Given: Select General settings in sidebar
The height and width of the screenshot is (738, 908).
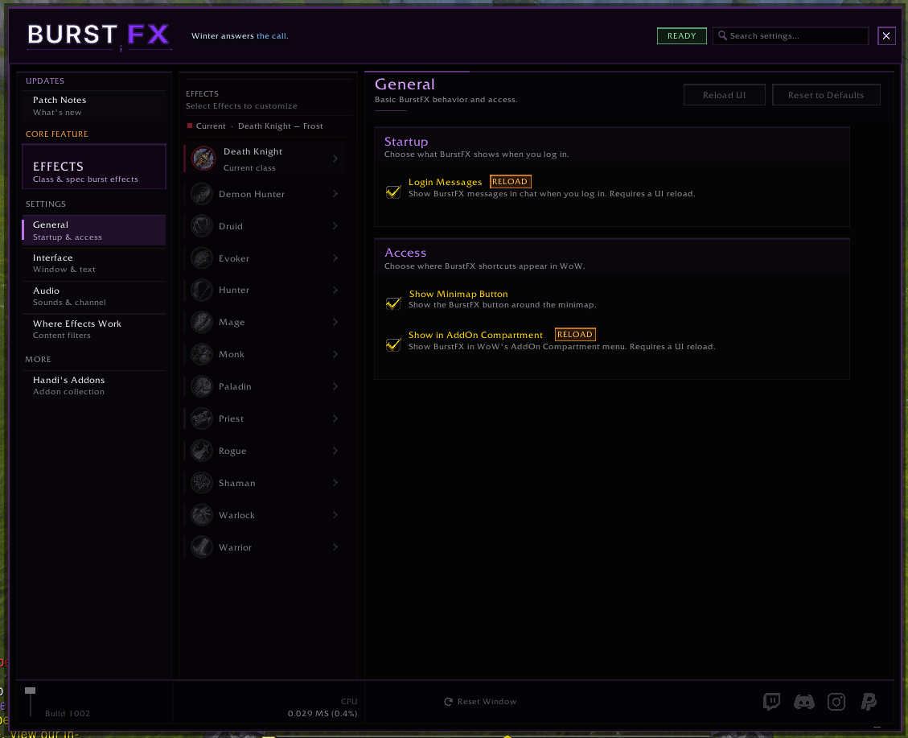Looking at the screenshot, I should [94, 230].
